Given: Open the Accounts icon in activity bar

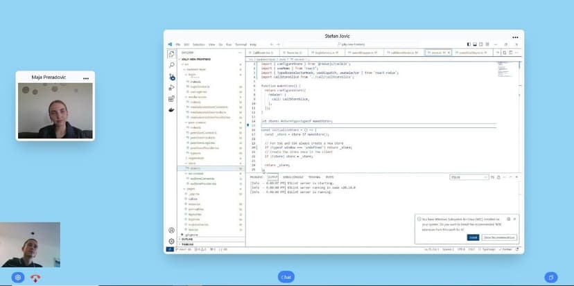Looking at the screenshot, I should (x=171, y=230).
